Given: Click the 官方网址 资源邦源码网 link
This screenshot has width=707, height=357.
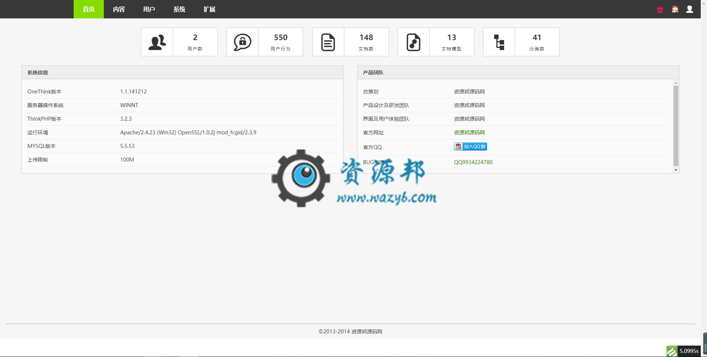Looking at the screenshot, I should point(469,132).
